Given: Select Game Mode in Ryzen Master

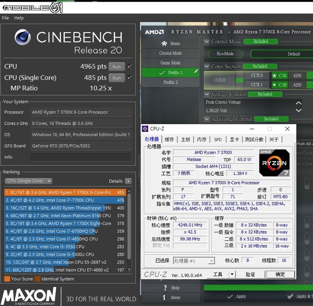Looking at the screenshot, I should (170, 63).
